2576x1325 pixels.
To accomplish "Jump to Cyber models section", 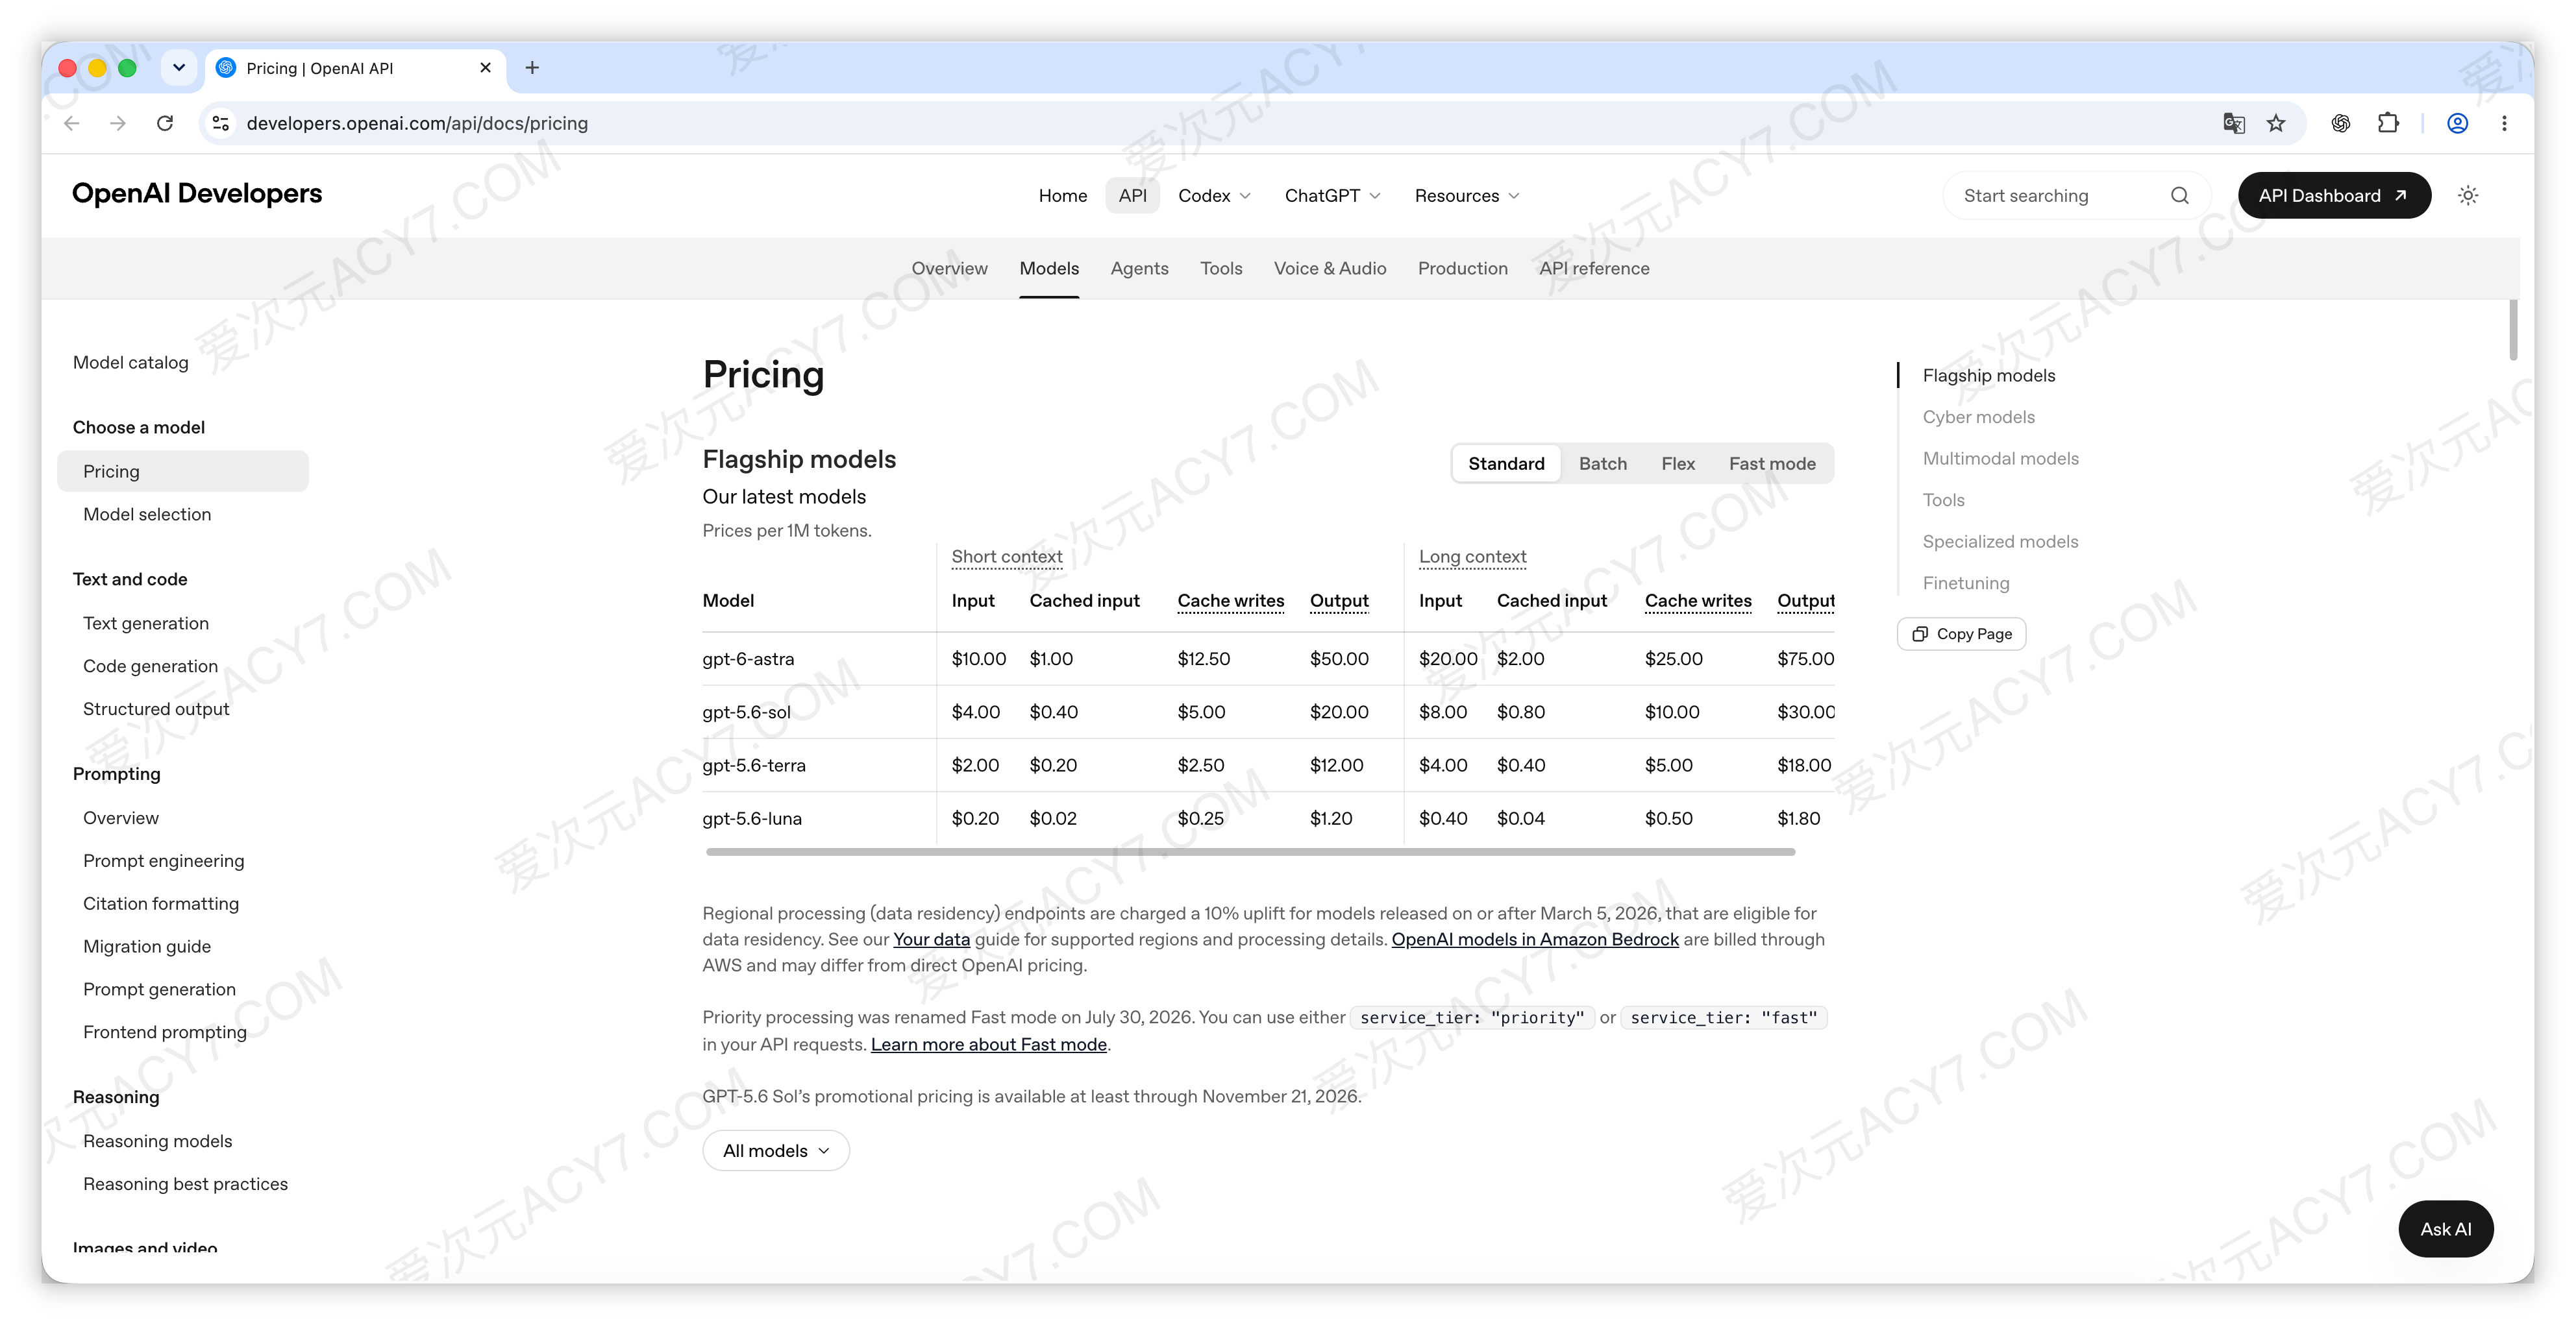I will point(1978,418).
